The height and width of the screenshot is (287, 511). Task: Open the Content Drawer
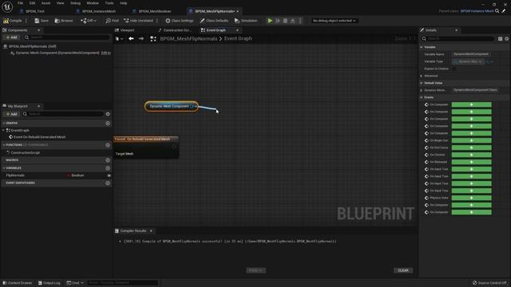(18, 283)
